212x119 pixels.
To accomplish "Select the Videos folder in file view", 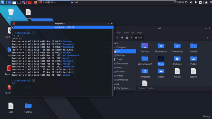I will pyautogui.click(x=161, y=73).
